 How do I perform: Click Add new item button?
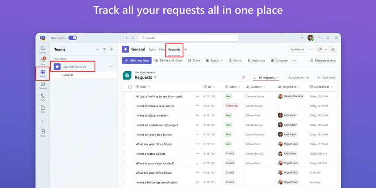[137, 61]
